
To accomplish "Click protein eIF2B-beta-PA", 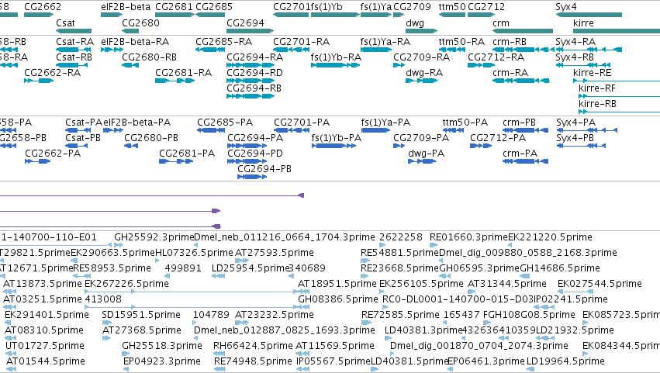I will (112, 130).
